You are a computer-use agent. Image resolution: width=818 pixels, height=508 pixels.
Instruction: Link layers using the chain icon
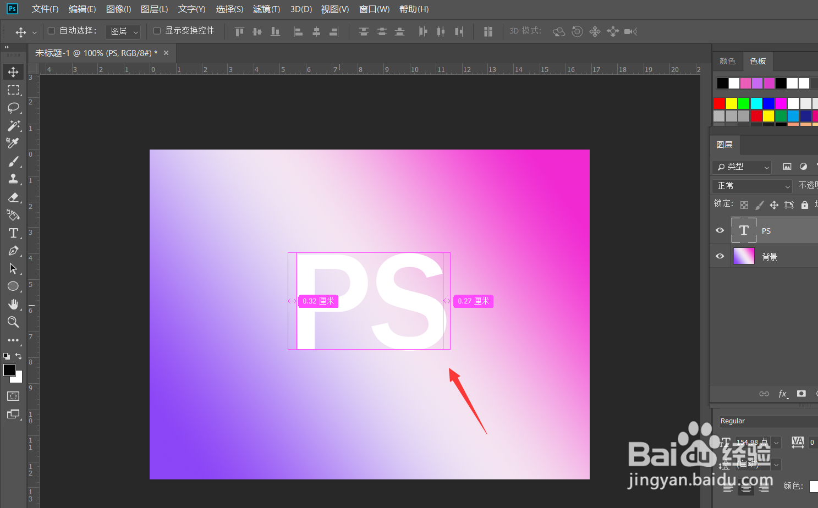point(764,394)
